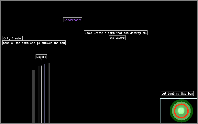Click 'the layers' sign under the goal
198x124 pixels.
[x=117, y=38]
